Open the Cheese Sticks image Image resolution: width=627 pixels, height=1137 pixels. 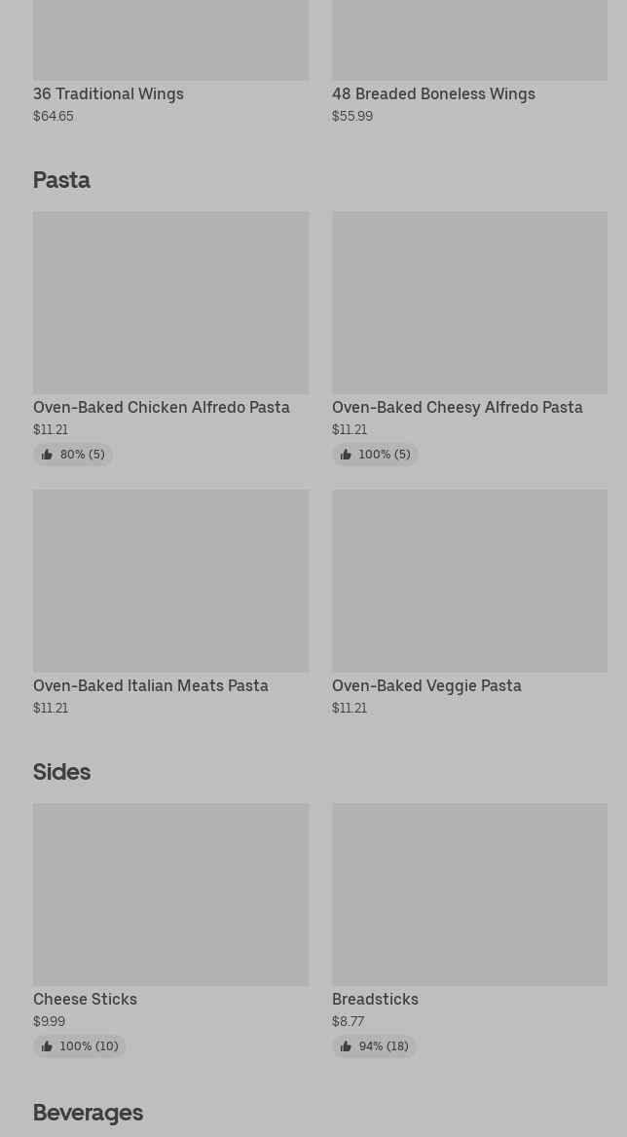170,895
